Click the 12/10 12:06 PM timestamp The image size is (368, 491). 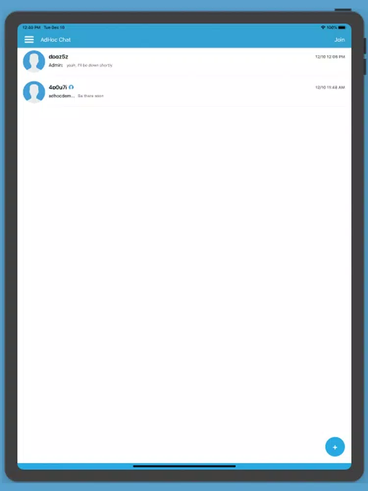pyautogui.click(x=330, y=56)
